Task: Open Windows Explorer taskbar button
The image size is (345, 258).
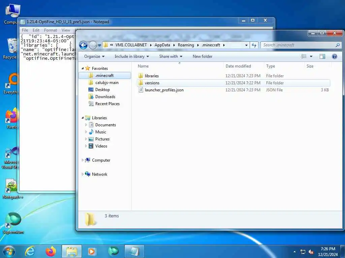Action: point(72,251)
